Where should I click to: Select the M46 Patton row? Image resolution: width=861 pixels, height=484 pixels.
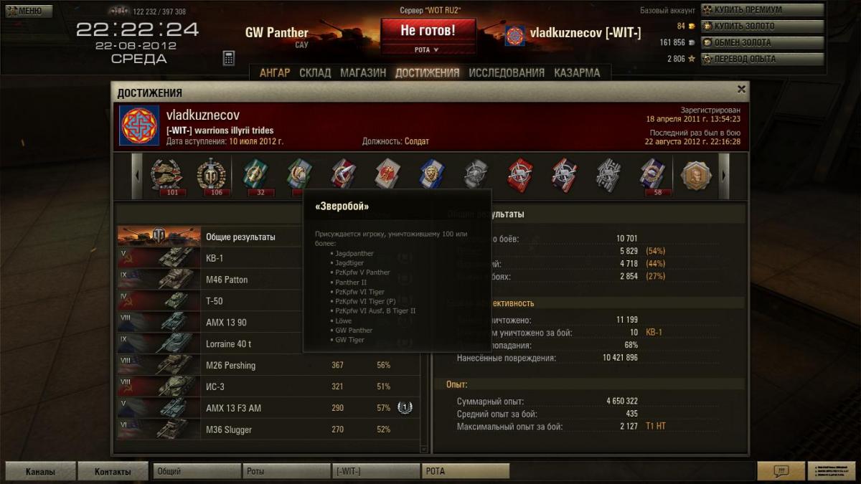268,279
